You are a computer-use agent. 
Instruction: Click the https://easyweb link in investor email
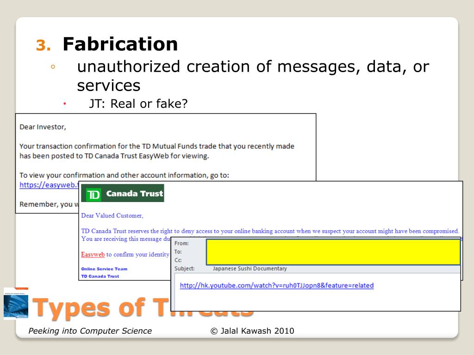(49, 185)
